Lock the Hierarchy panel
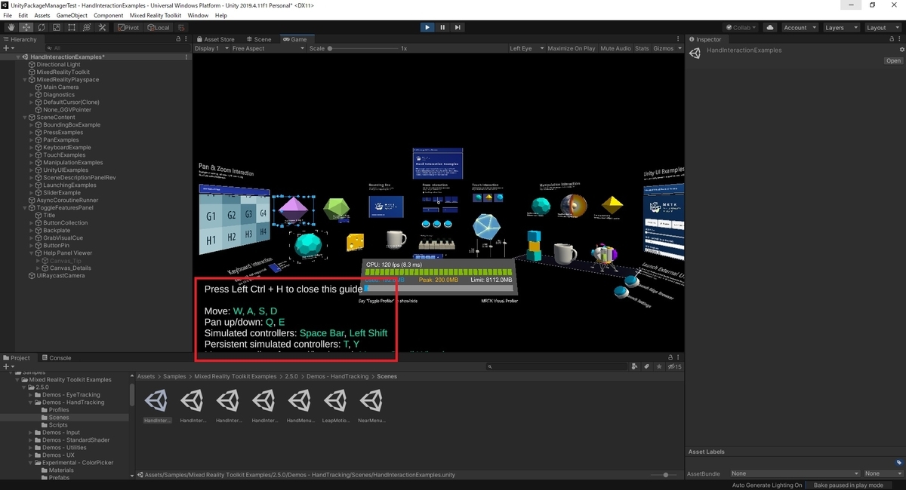The image size is (906, 490). tap(178, 39)
